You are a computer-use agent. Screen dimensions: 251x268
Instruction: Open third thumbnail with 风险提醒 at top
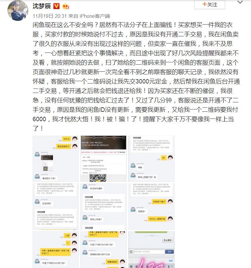click(x=152, y=159)
